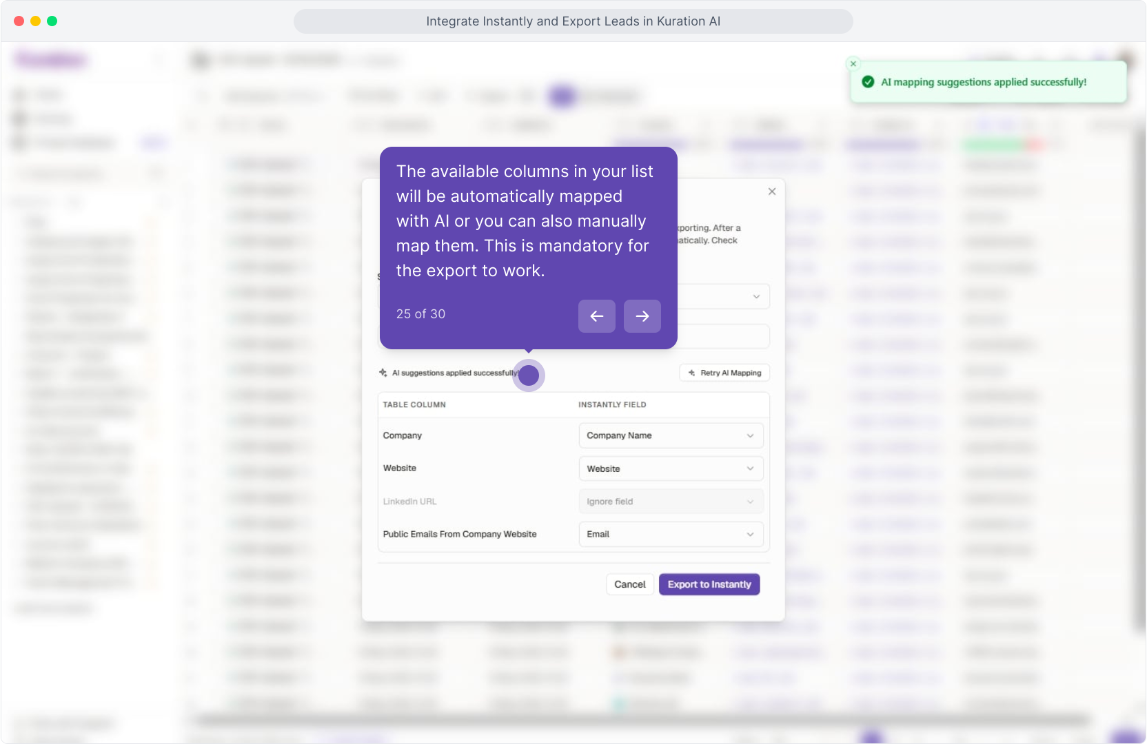Click the green checkmark in the success toast
Screen dimensions: 1147x744
click(x=868, y=82)
